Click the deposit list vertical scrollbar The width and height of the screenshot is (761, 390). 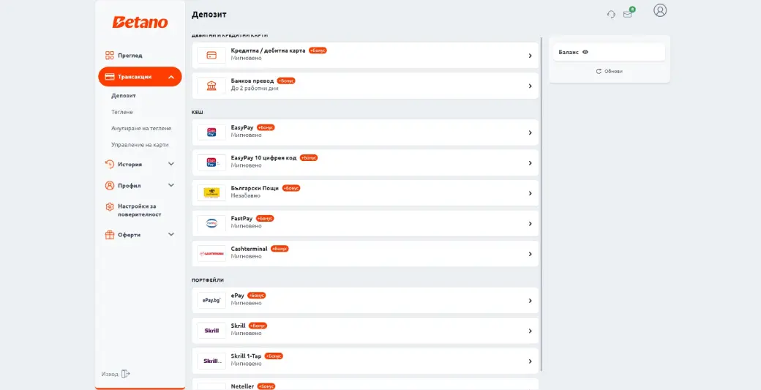[541, 203]
